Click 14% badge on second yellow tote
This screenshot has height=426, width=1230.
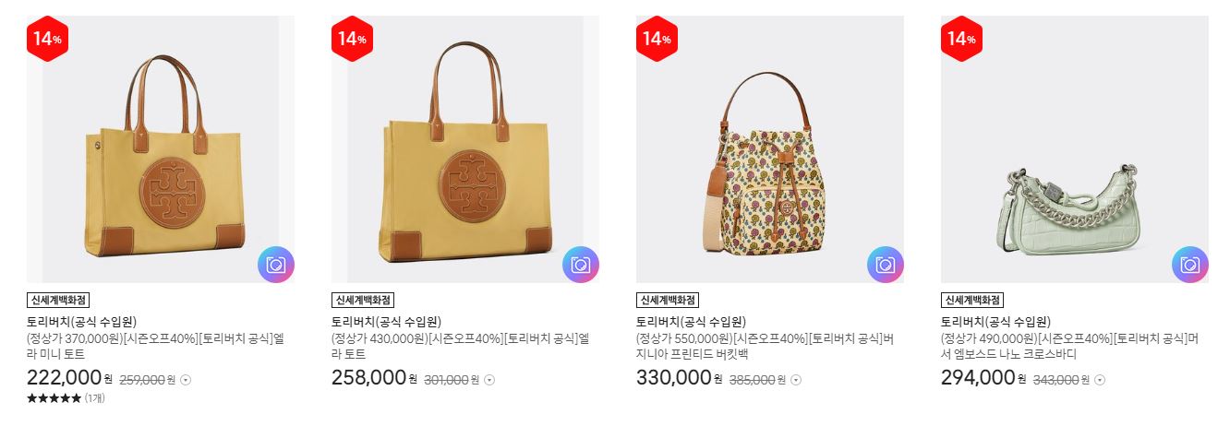point(352,39)
